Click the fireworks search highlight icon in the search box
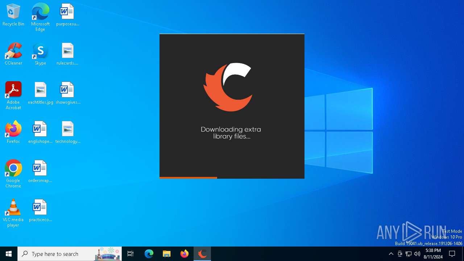Viewport: 464px width, 261px height. (x=108, y=254)
